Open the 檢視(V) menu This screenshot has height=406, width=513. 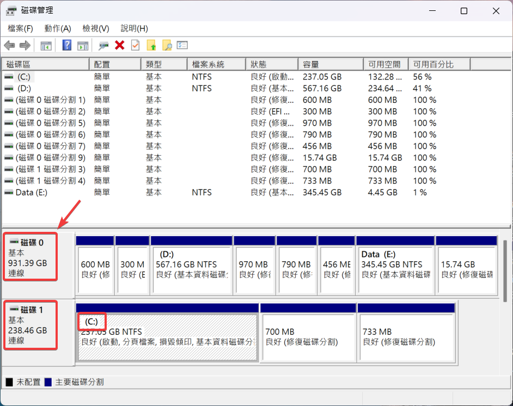pyautogui.click(x=95, y=28)
